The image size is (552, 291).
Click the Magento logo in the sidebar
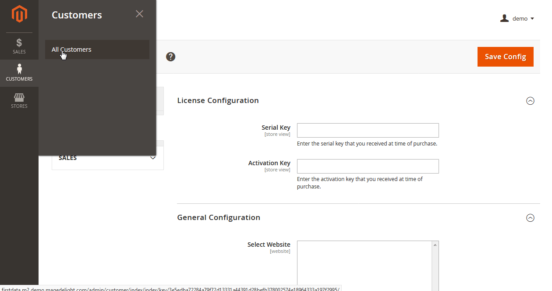click(x=19, y=14)
